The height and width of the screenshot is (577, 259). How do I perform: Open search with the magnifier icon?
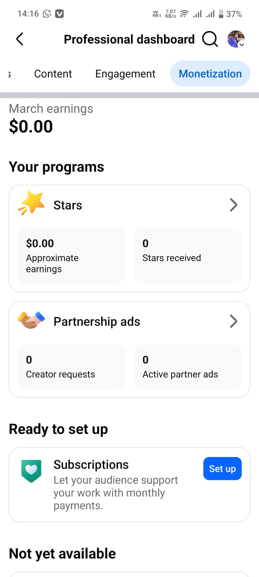tap(210, 39)
